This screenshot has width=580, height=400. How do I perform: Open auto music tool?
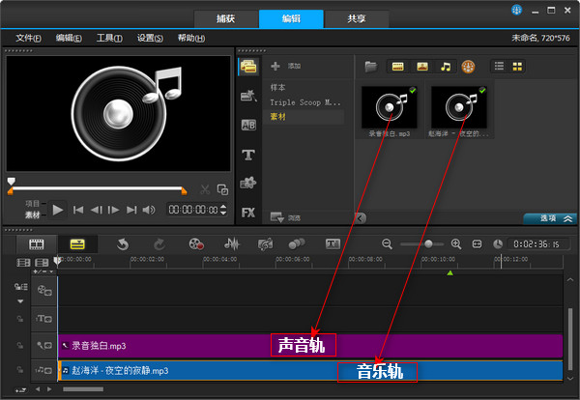(x=265, y=244)
